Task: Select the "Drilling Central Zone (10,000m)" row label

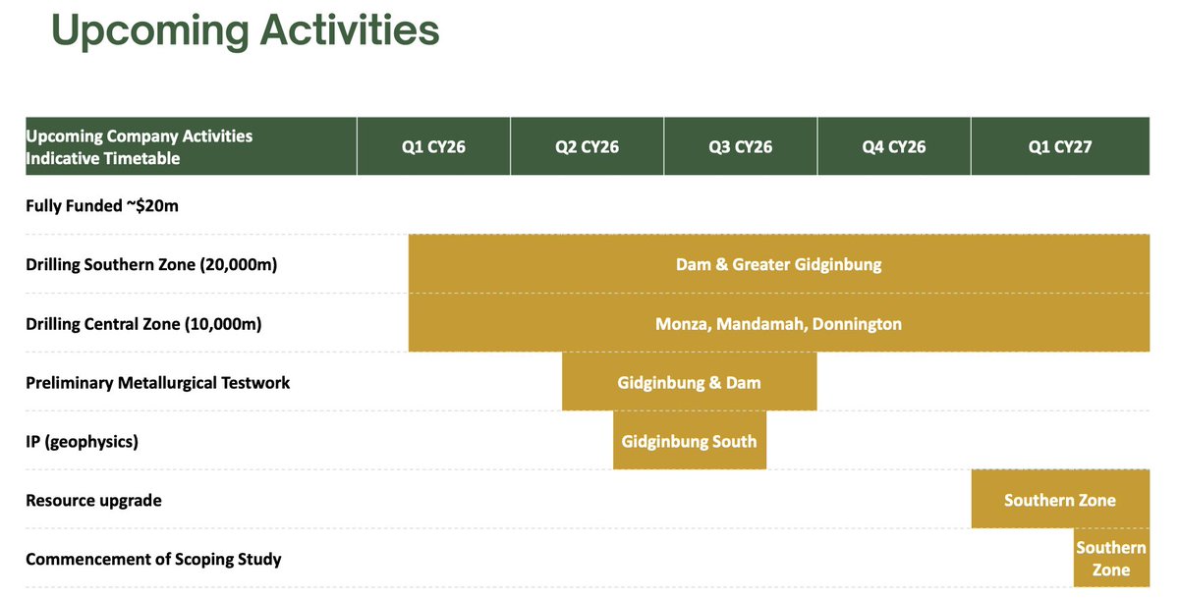Action: (x=143, y=323)
